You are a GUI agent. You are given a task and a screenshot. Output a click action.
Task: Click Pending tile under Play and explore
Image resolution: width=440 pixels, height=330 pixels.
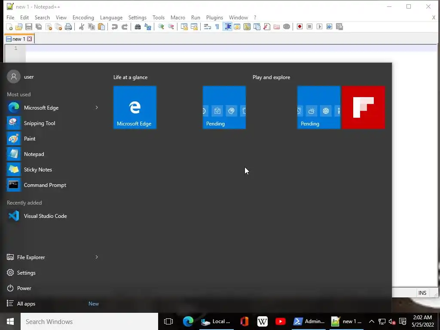click(319, 107)
